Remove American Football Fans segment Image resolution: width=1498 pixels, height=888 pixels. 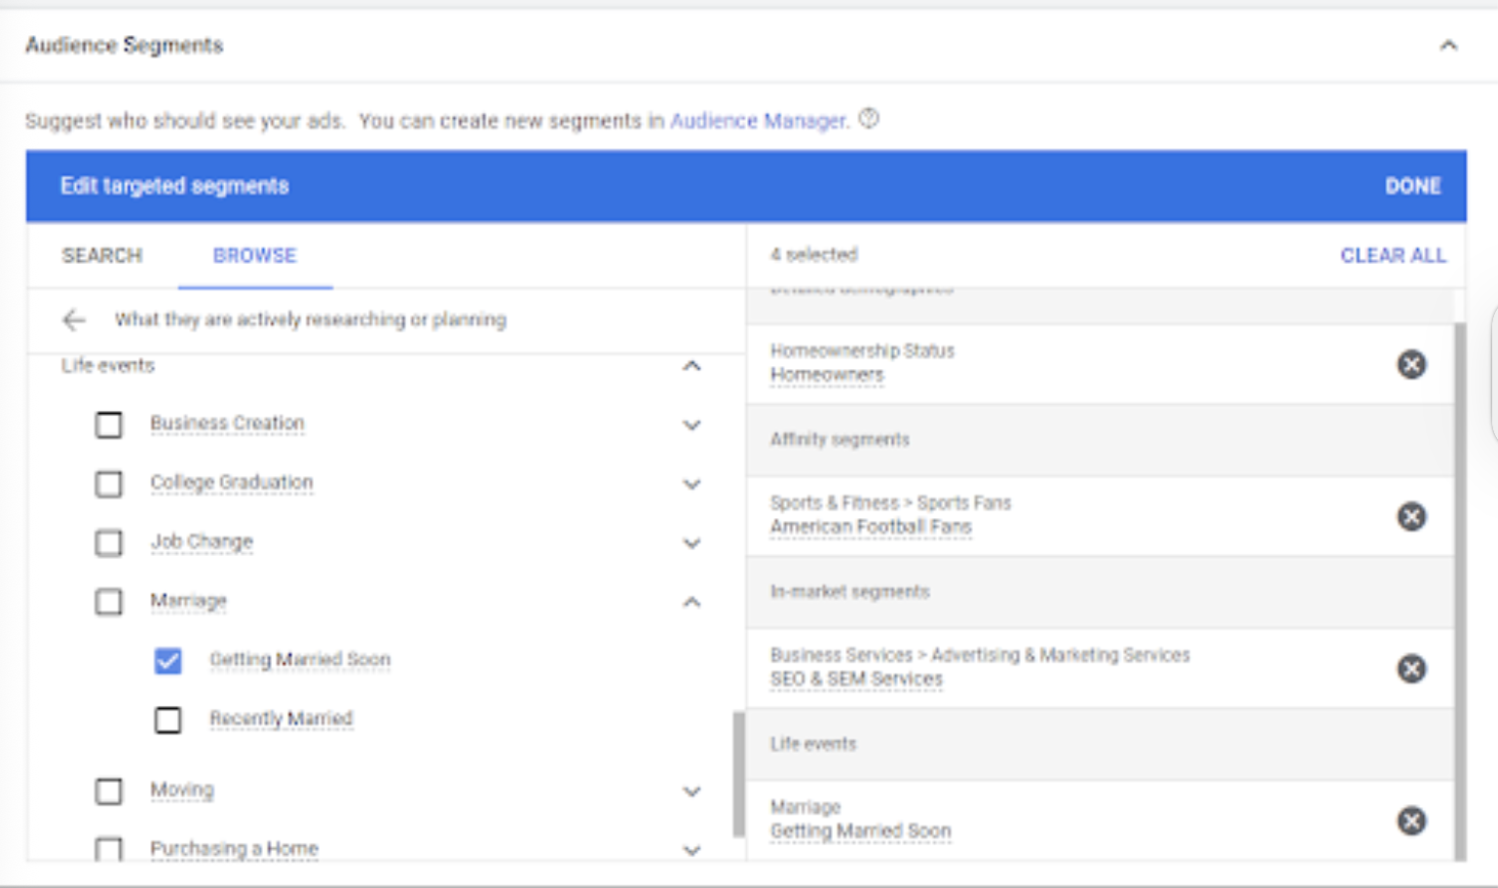click(1411, 516)
